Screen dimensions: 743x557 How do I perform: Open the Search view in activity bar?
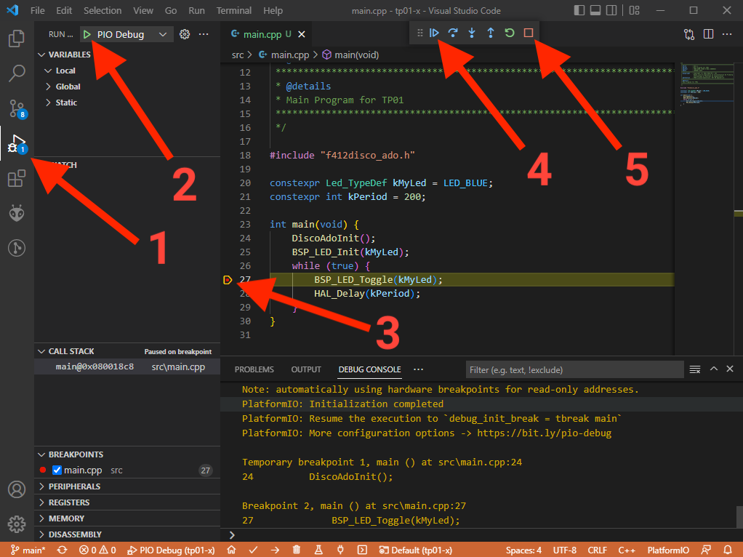coord(17,73)
